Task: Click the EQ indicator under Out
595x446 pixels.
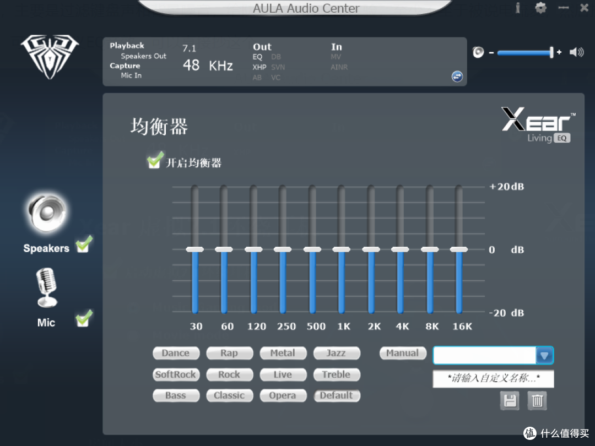Action: point(257,57)
